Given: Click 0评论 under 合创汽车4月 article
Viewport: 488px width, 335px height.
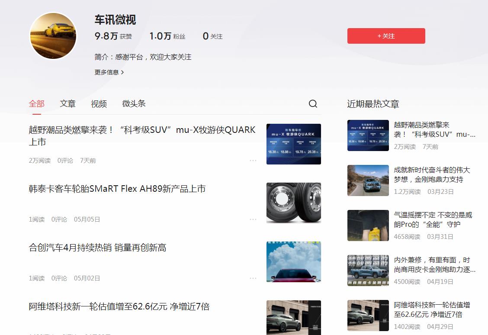Looking at the screenshot, I should click(x=59, y=278).
